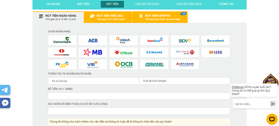Switch to Rút Tiền Thẻ Cào tab
This screenshot has height=126, width=279.
[108, 17]
